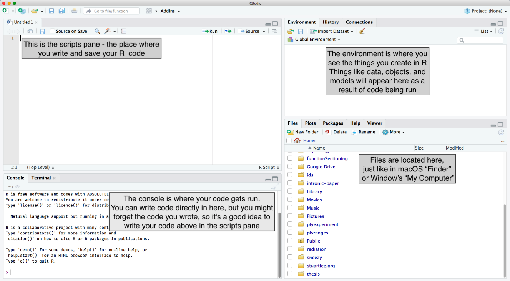Open the Source button dropdown arrow
This screenshot has width=510, height=281.
(264, 32)
